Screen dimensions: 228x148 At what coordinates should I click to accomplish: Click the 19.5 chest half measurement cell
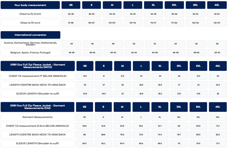click(85, 76)
